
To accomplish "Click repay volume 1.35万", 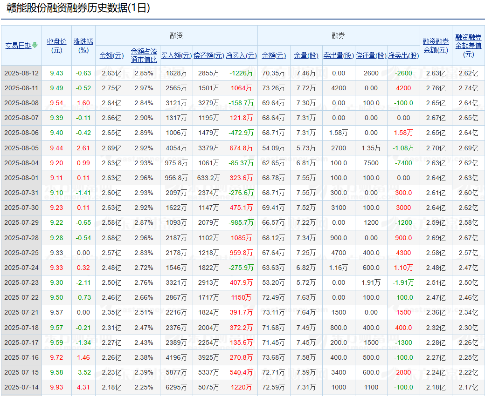I will 371,148.
